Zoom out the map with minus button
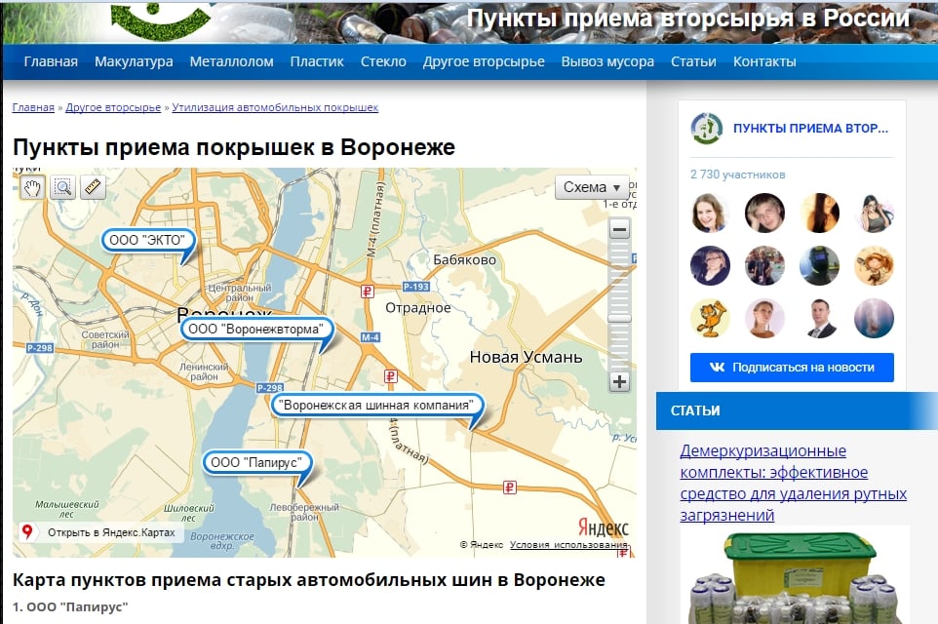Screen dimensions: 938x624 pos(620,228)
